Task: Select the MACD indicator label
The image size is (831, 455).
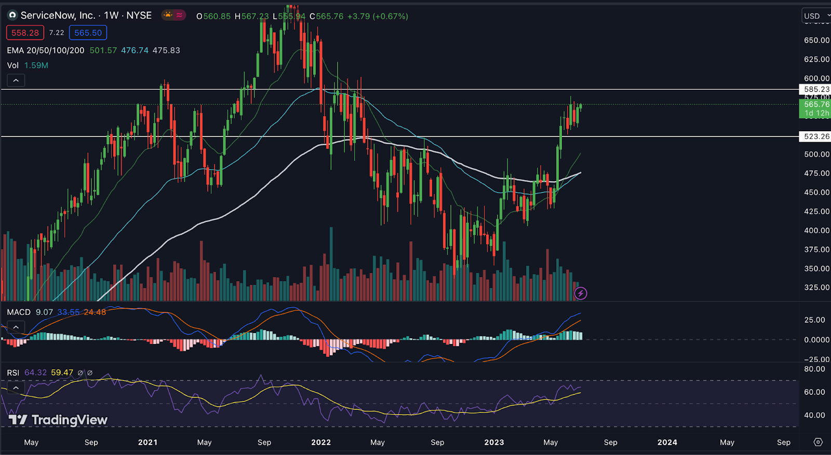Action: tap(19, 312)
